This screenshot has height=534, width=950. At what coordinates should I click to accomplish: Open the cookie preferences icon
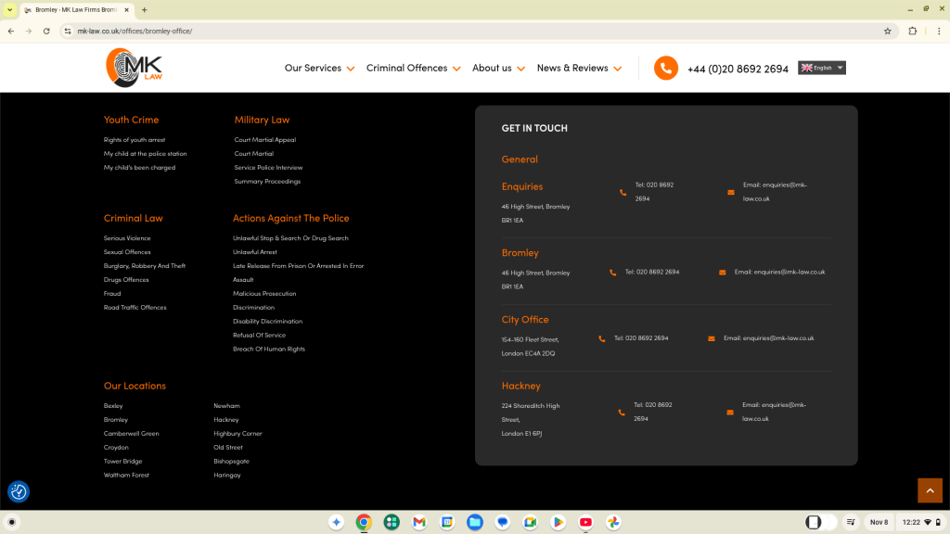(x=19, y=491)
